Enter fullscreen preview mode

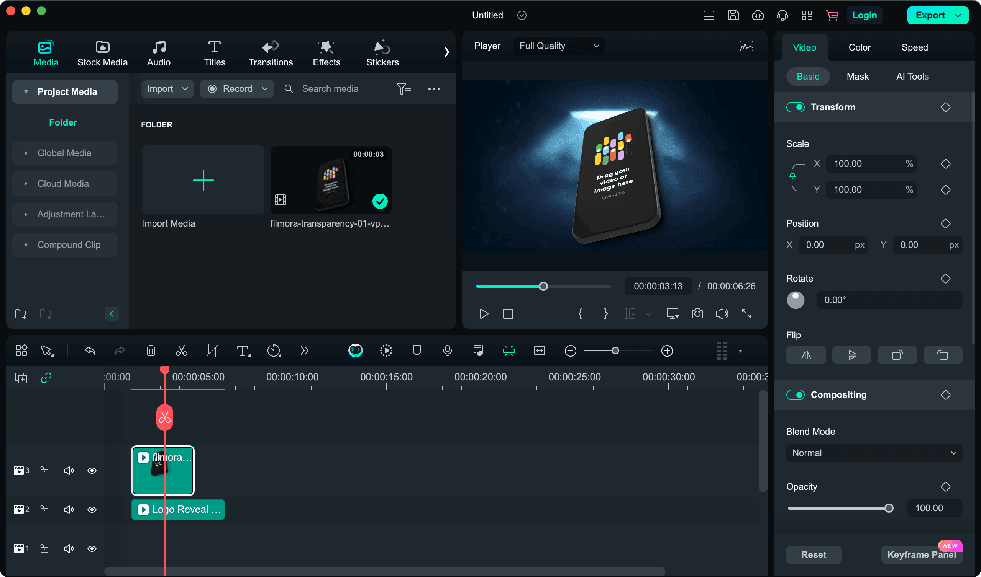[746, 313]
